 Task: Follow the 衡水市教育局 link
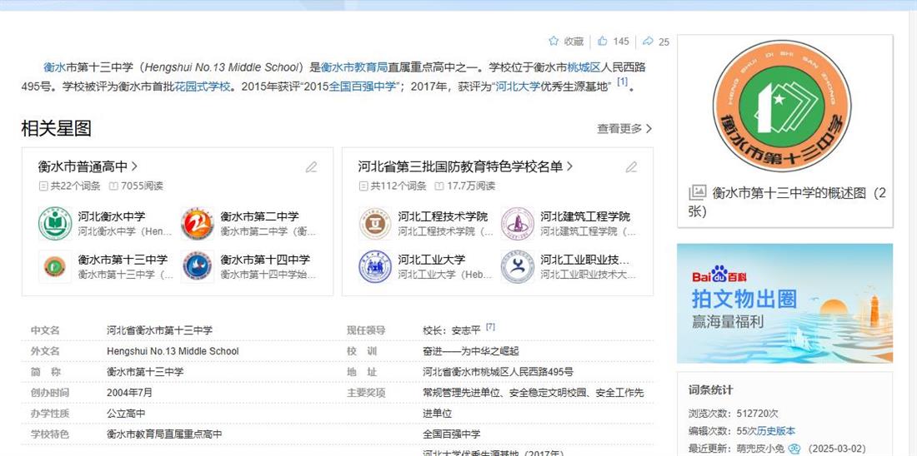[x=353, y=67]
